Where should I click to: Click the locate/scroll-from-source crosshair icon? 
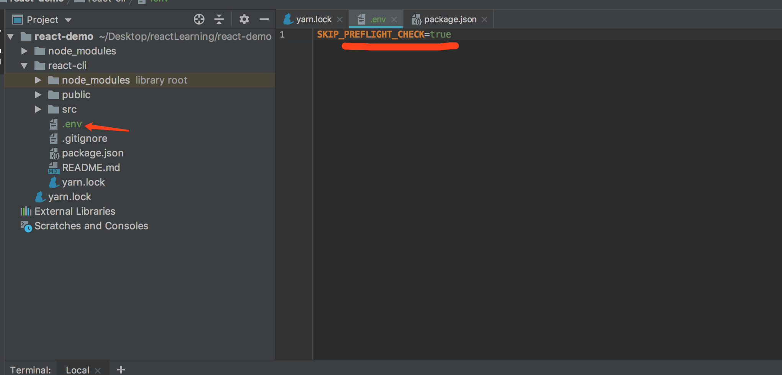(199, 19)
